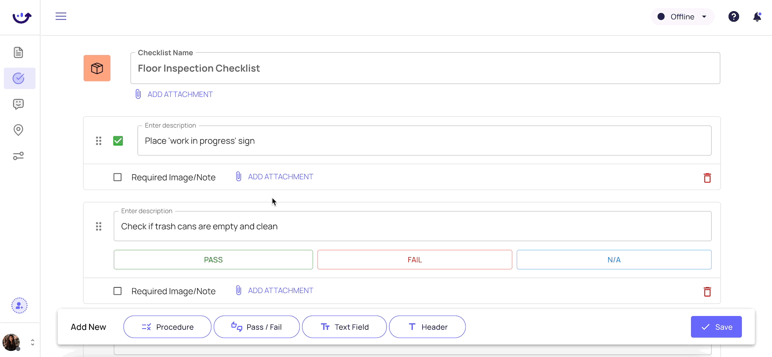Screen dimensions: 772x357
Task: Add a new Procedure item
Action: tap(168, 327)
